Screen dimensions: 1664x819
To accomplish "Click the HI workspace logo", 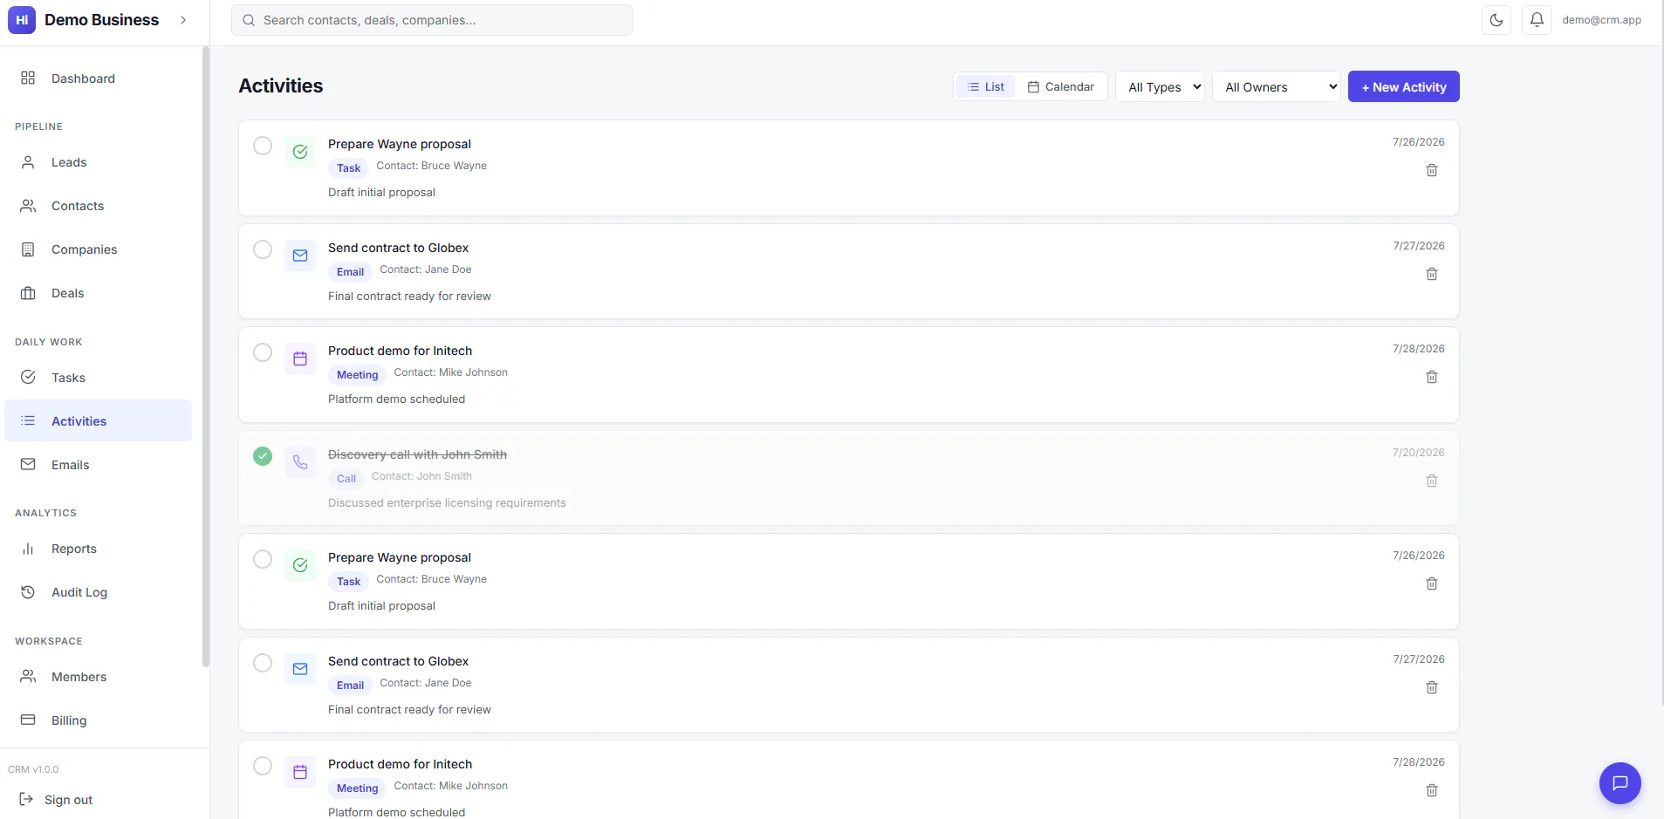I will [22, 20].
